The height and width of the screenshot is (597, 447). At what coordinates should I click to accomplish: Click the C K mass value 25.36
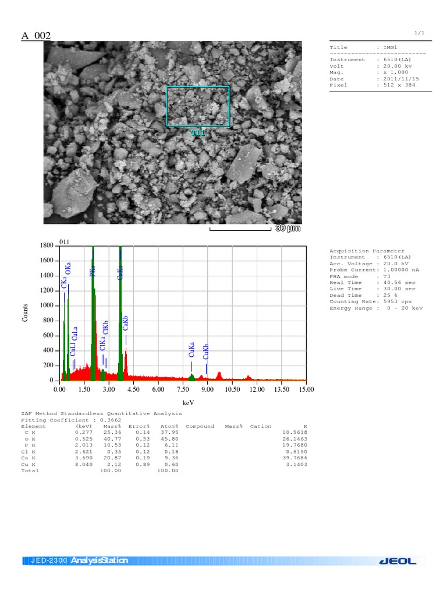112,433
